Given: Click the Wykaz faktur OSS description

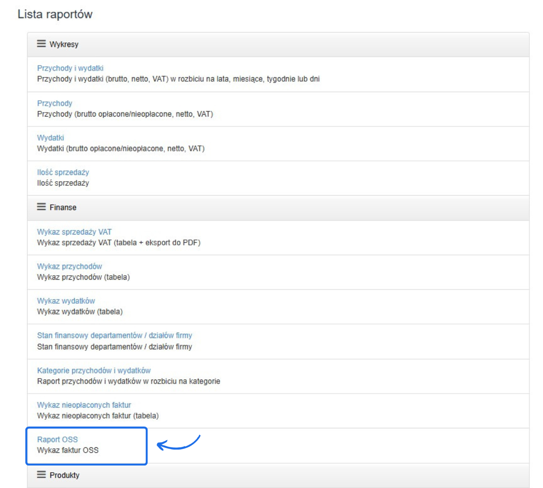Looking at the screenshot, I should point(68,450).
